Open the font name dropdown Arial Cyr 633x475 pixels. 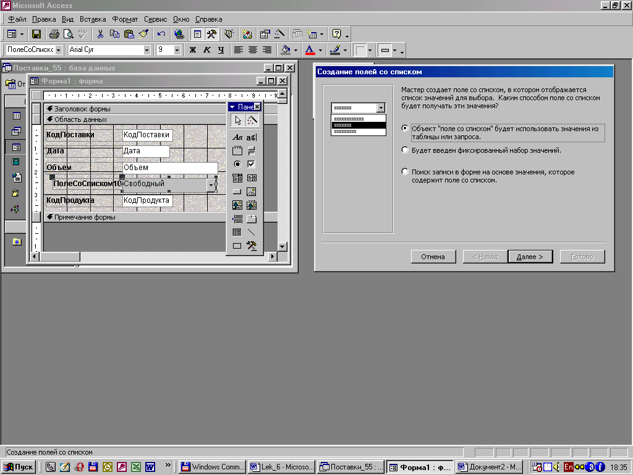[x=147, y=50]
